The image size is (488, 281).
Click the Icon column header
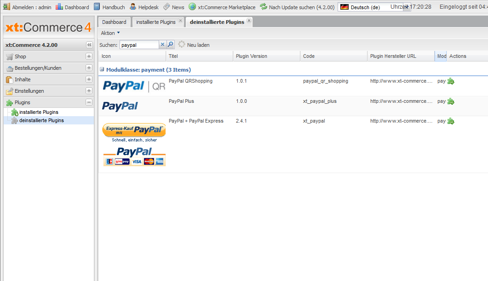click(132, 56)
